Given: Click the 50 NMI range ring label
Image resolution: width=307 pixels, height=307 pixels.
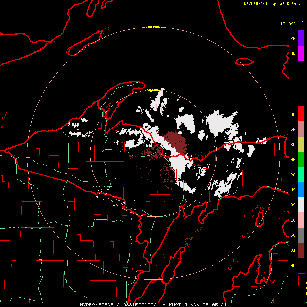Looking at the screenshot, I should (x=153, y=90).
